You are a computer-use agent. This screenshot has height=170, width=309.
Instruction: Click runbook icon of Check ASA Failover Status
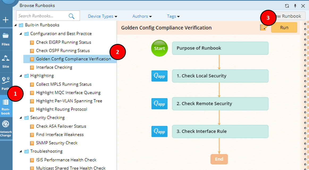(x=32, y=126)
